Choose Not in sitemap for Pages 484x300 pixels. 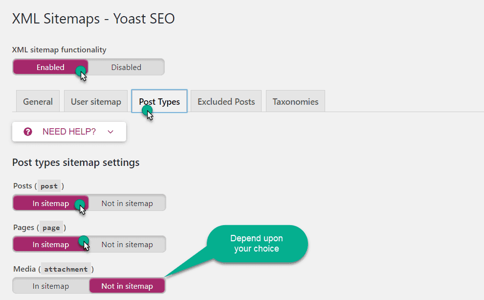click(x=127, y=244)
